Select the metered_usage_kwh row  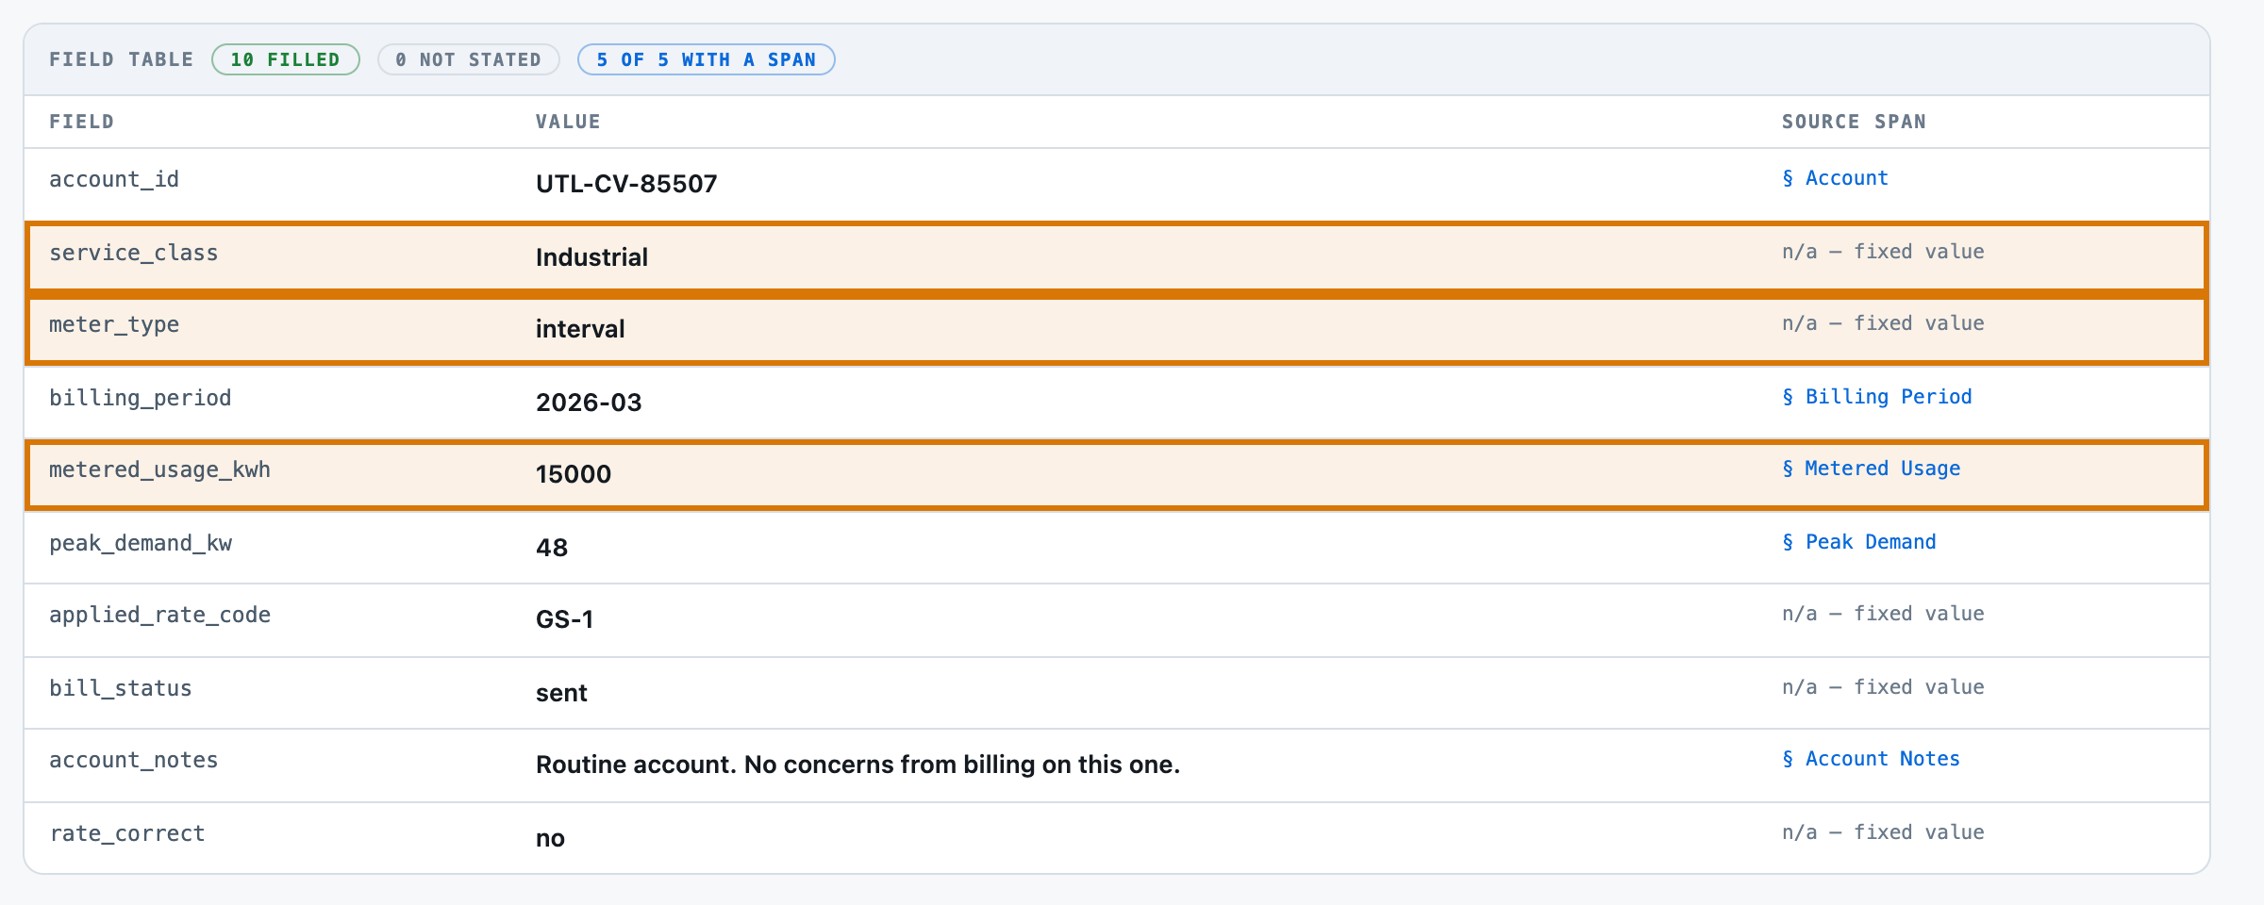tap(1117, 474)
